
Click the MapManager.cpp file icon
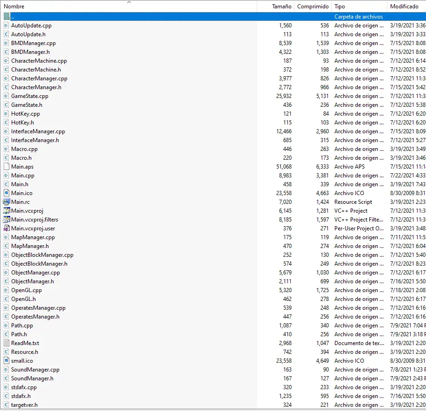coord(7,237)
